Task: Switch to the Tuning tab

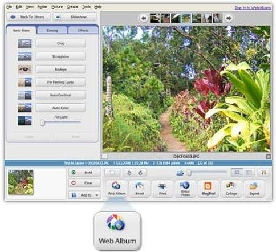Action: 52,31
